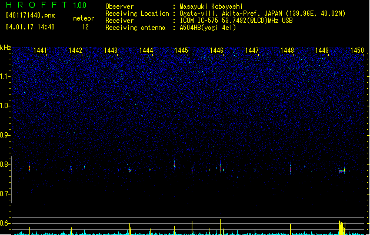This screenshot has width=370, height=235.
Task: Click the 'Receiving antenna' label
Action: click(x=135, y=28)
